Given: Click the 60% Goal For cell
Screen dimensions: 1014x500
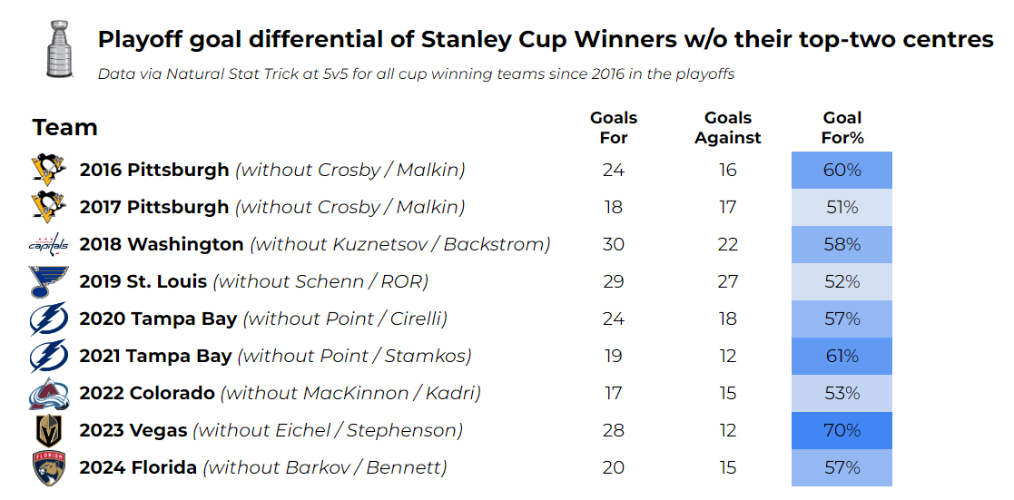Looking at the screenshot, I should pyautogui.click(x=842, y=171).
